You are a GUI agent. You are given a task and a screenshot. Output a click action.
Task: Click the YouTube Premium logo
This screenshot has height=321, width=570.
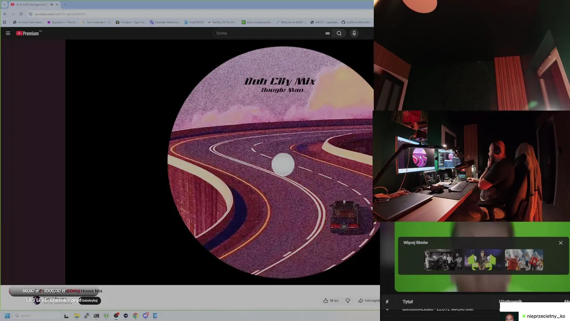[28, 33]
